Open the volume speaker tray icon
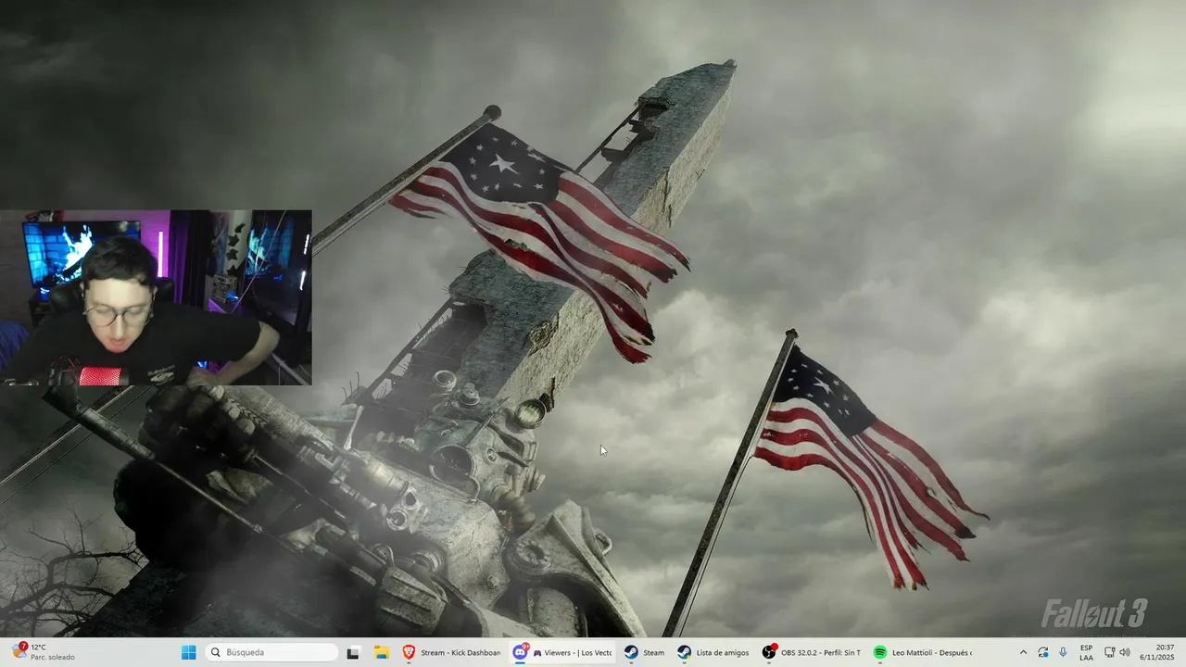This screenshot has height=667, width=1186. point(1125,652)
